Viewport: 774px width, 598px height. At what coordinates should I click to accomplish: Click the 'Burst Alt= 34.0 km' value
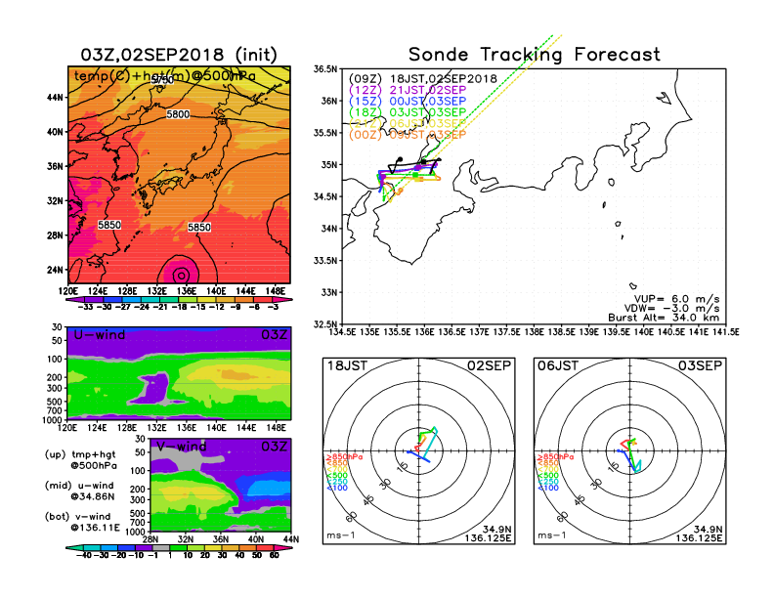[x=664, y=318]
